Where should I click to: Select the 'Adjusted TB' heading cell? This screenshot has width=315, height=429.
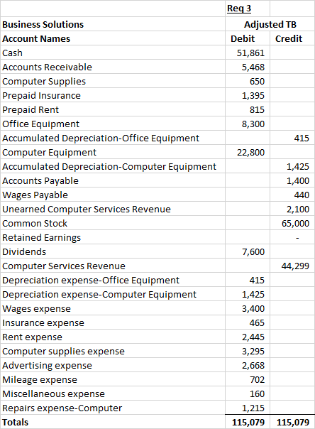[x=270, y=24]
